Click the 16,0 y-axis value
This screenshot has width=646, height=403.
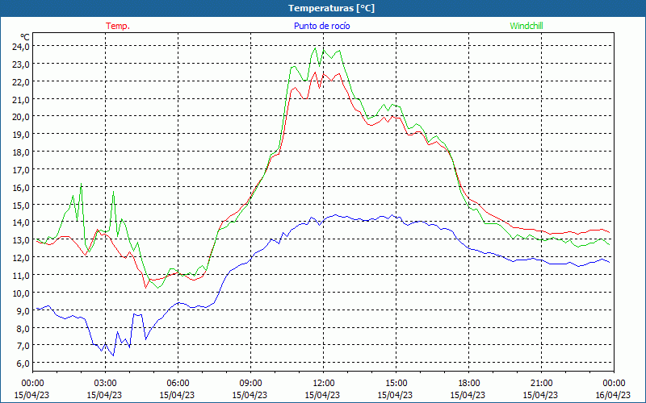coord(21,188)
